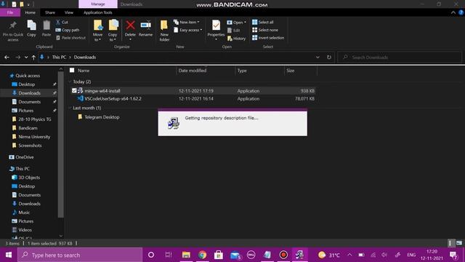Copy path of selected file
The width and height of the screenshot is (465, 262).
(68, 30)
